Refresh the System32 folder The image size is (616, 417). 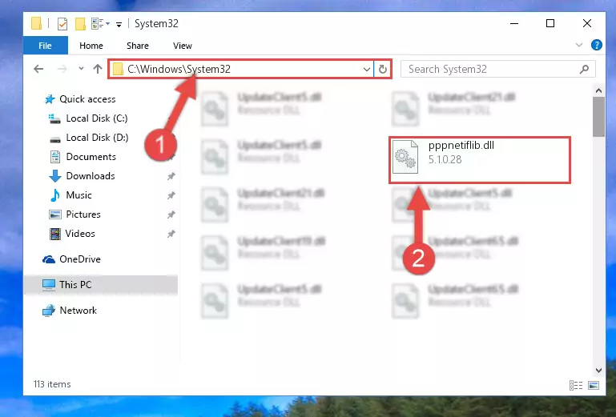tap(382, 69)
